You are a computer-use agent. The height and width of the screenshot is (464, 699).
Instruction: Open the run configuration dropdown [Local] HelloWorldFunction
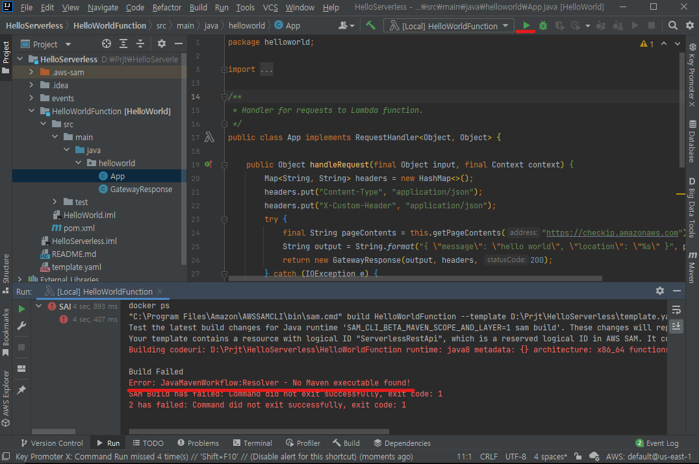pyautogui.click(x=448, y=26)
